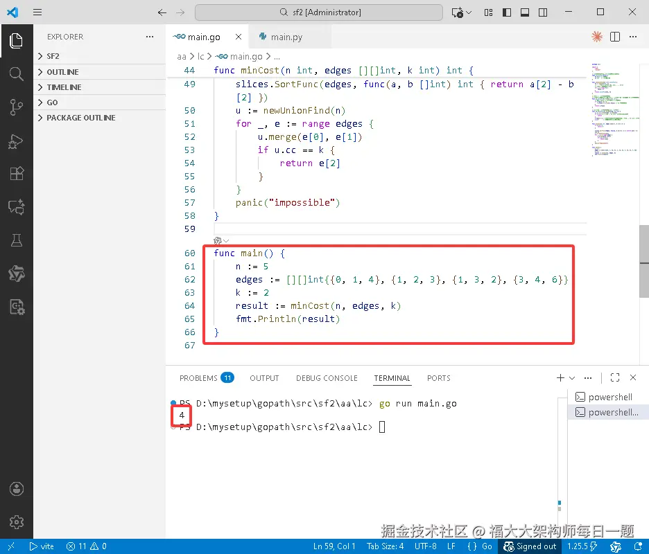Open the Manage gear settings
This screenshot has height=554, width=649.
coord(16,521)
